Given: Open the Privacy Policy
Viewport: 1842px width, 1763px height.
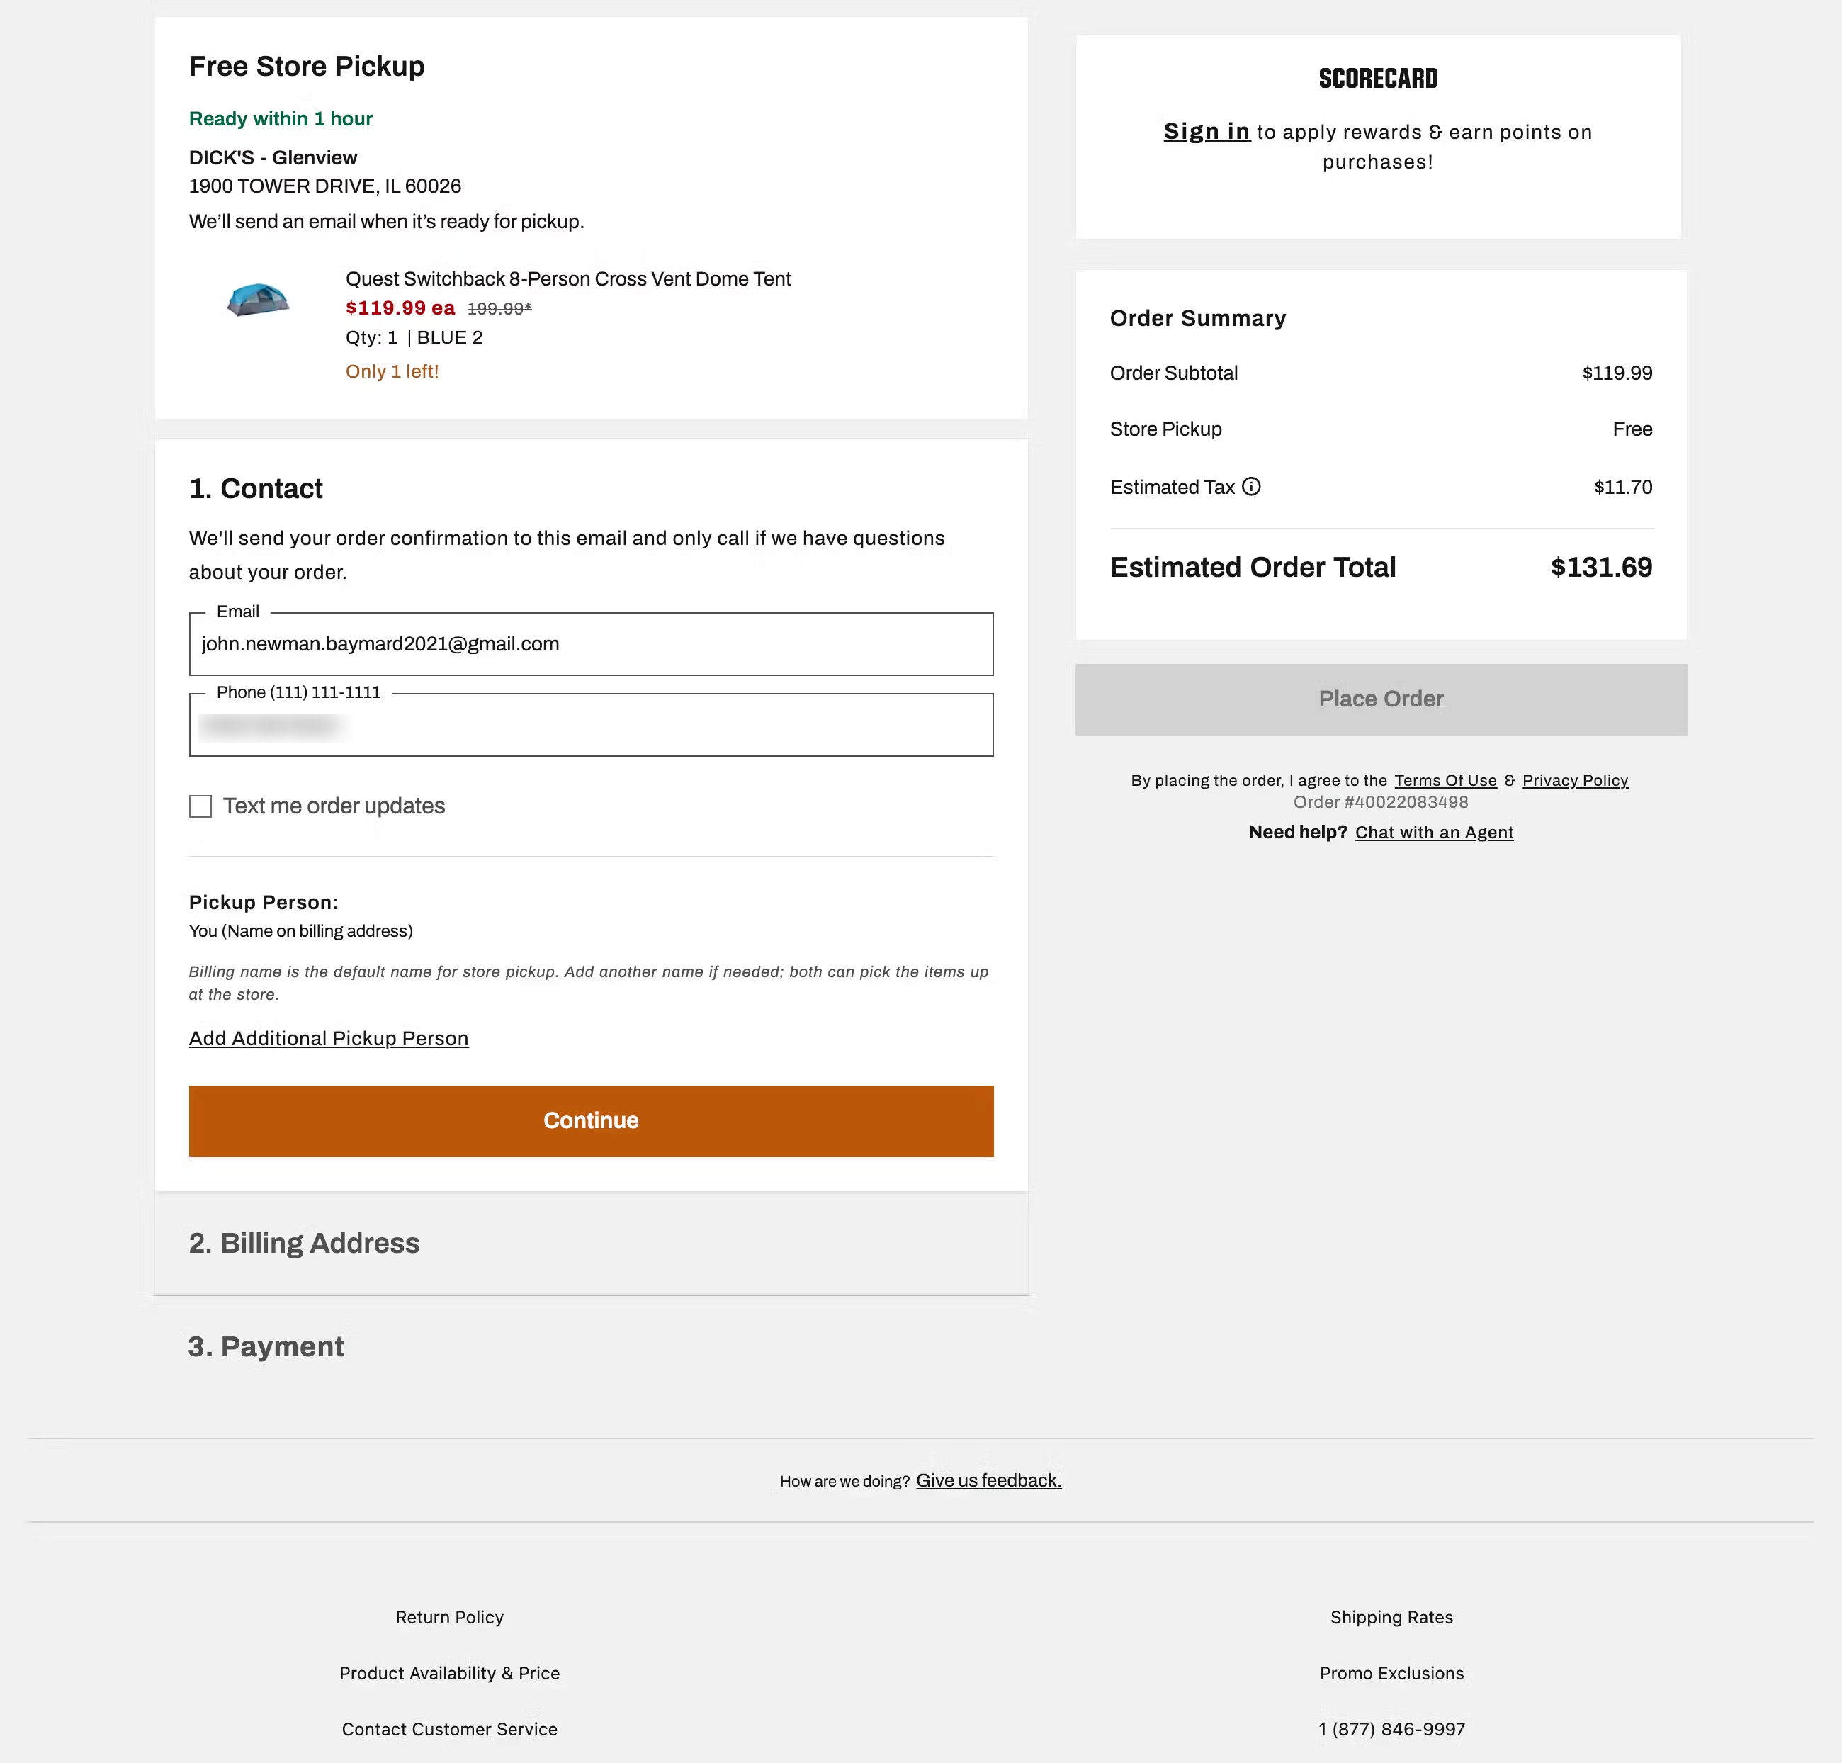Looking at the screenshot, I should [x=1575, y=780].
